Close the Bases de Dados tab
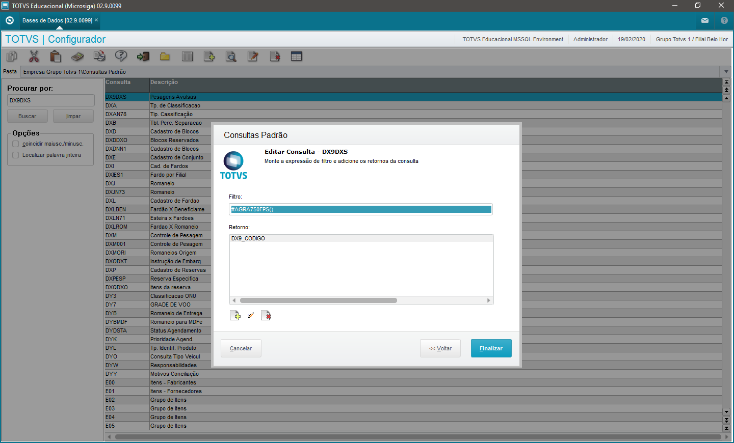 tap(96, 20)
